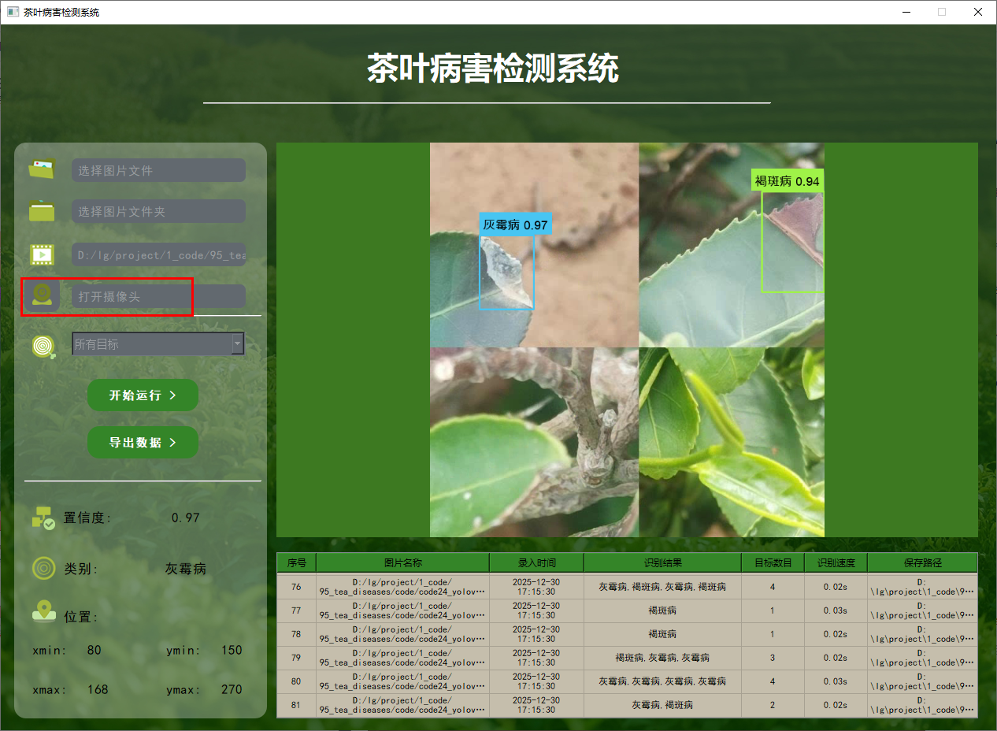Click the target filter icon beside 所有目标
Screen dimensions: 997x731
tap(43, 346)
